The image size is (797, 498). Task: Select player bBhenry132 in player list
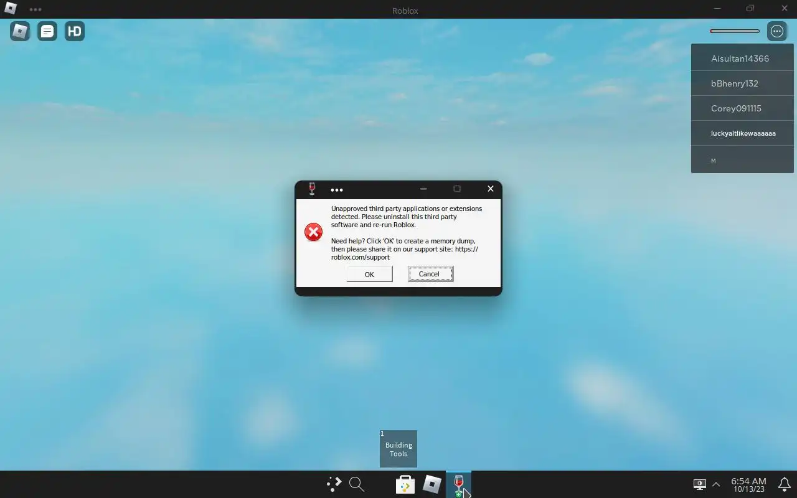point(742,83)
